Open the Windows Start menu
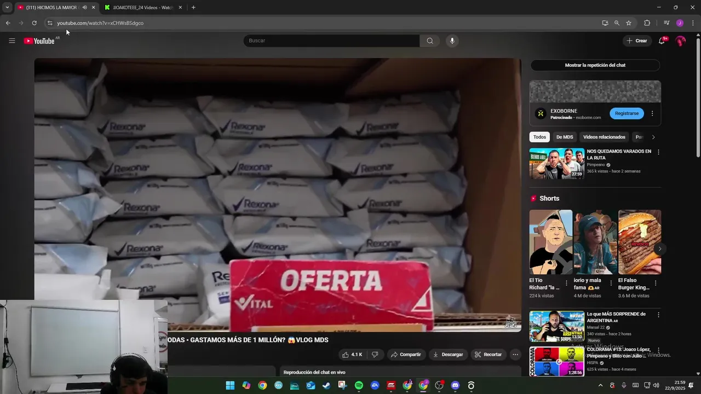 [x=230, y=385]
